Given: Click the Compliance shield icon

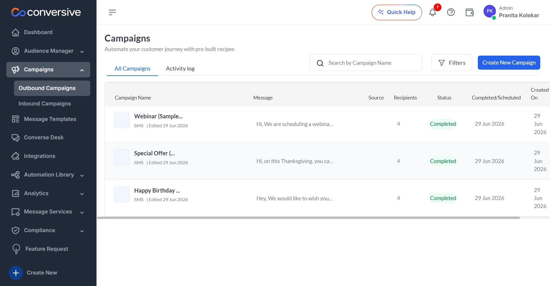Looking at the screenshot, I should pyautogui.click(x=15, y=230).
